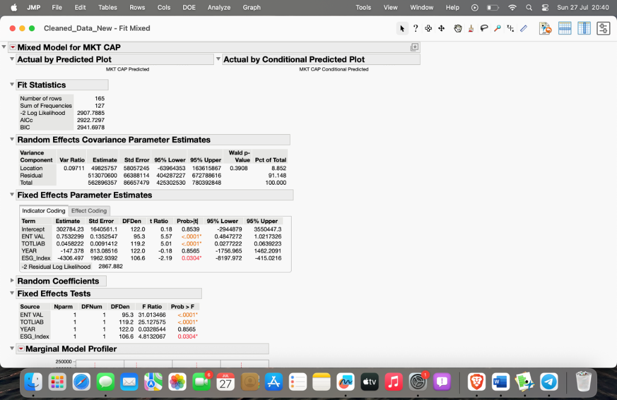Open the DOE menu
The height and width of the screenshot is (400, 617).
(189, 7)
